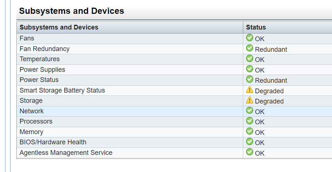Click the green OK icon for Fans
This screenshot has height=172, width=332.
click(250, 38)
